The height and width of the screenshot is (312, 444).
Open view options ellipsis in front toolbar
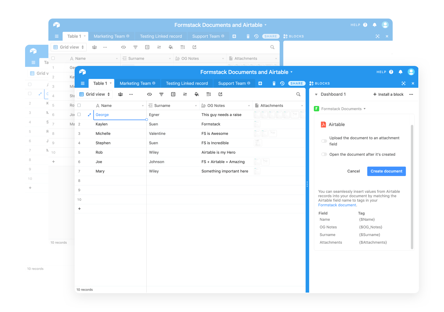click(x=131, y=94)
